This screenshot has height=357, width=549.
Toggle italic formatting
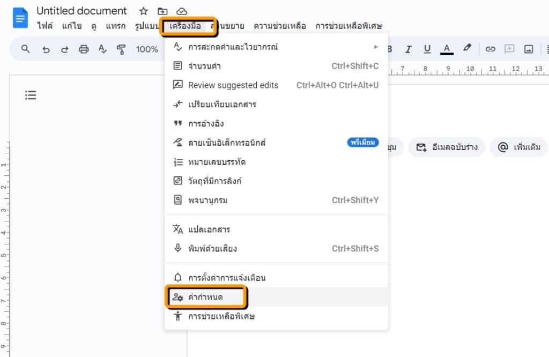408,49
